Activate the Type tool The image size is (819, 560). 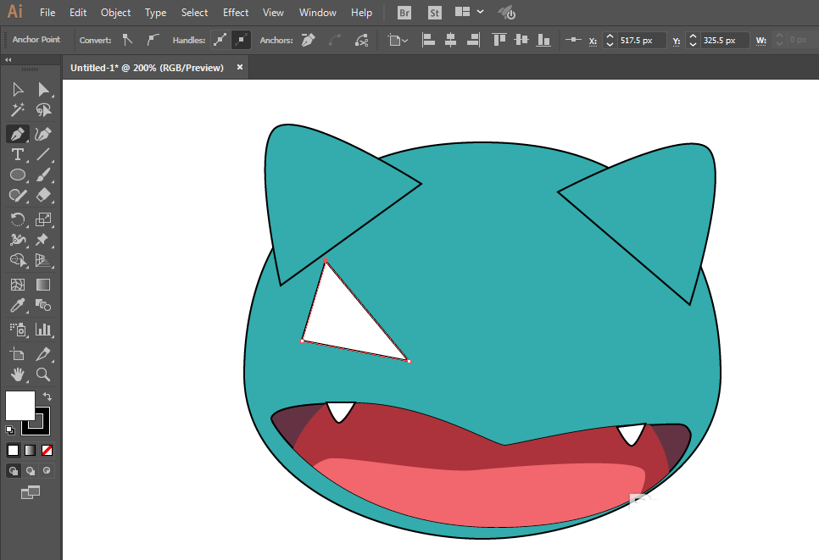pos(17,154)
